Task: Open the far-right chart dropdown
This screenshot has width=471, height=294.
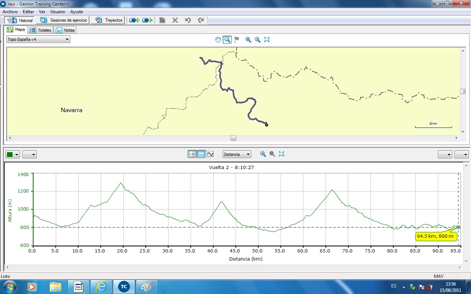Action: tap(461, 155)
